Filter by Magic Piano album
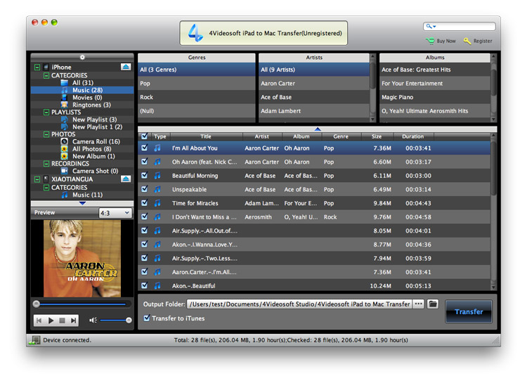Screen dimensions: 527x383 pyautogui.click(x=435, y=97)
